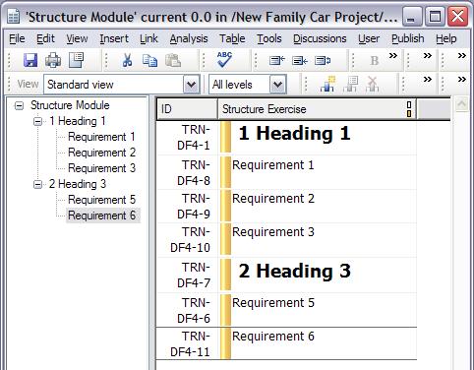Open the Link menu
474x370 pixels.
coord(148,38)
